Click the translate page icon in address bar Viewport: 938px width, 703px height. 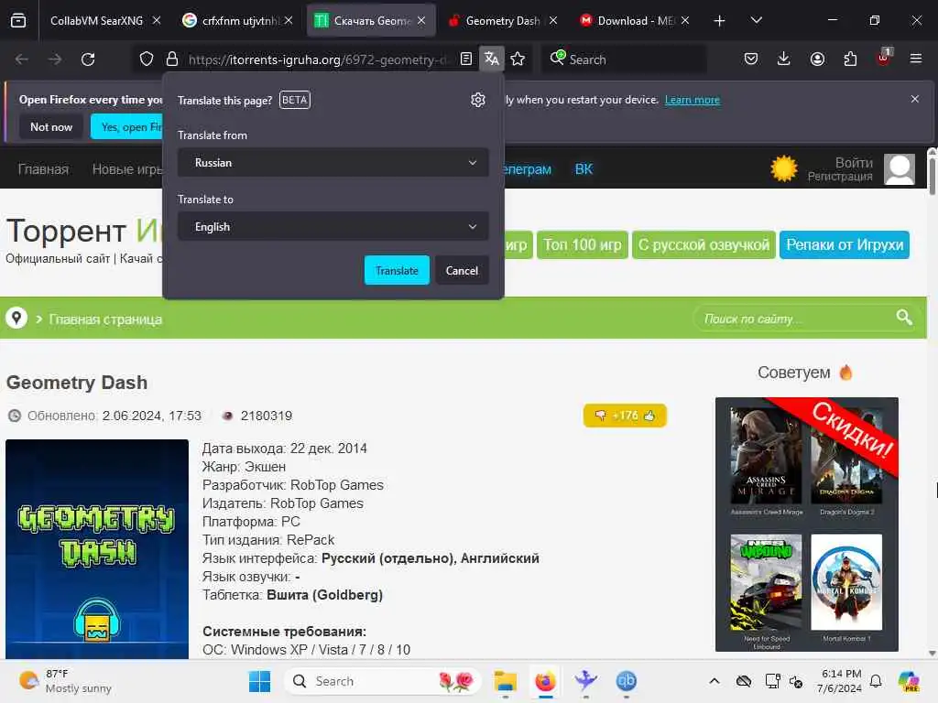(492, 59)
